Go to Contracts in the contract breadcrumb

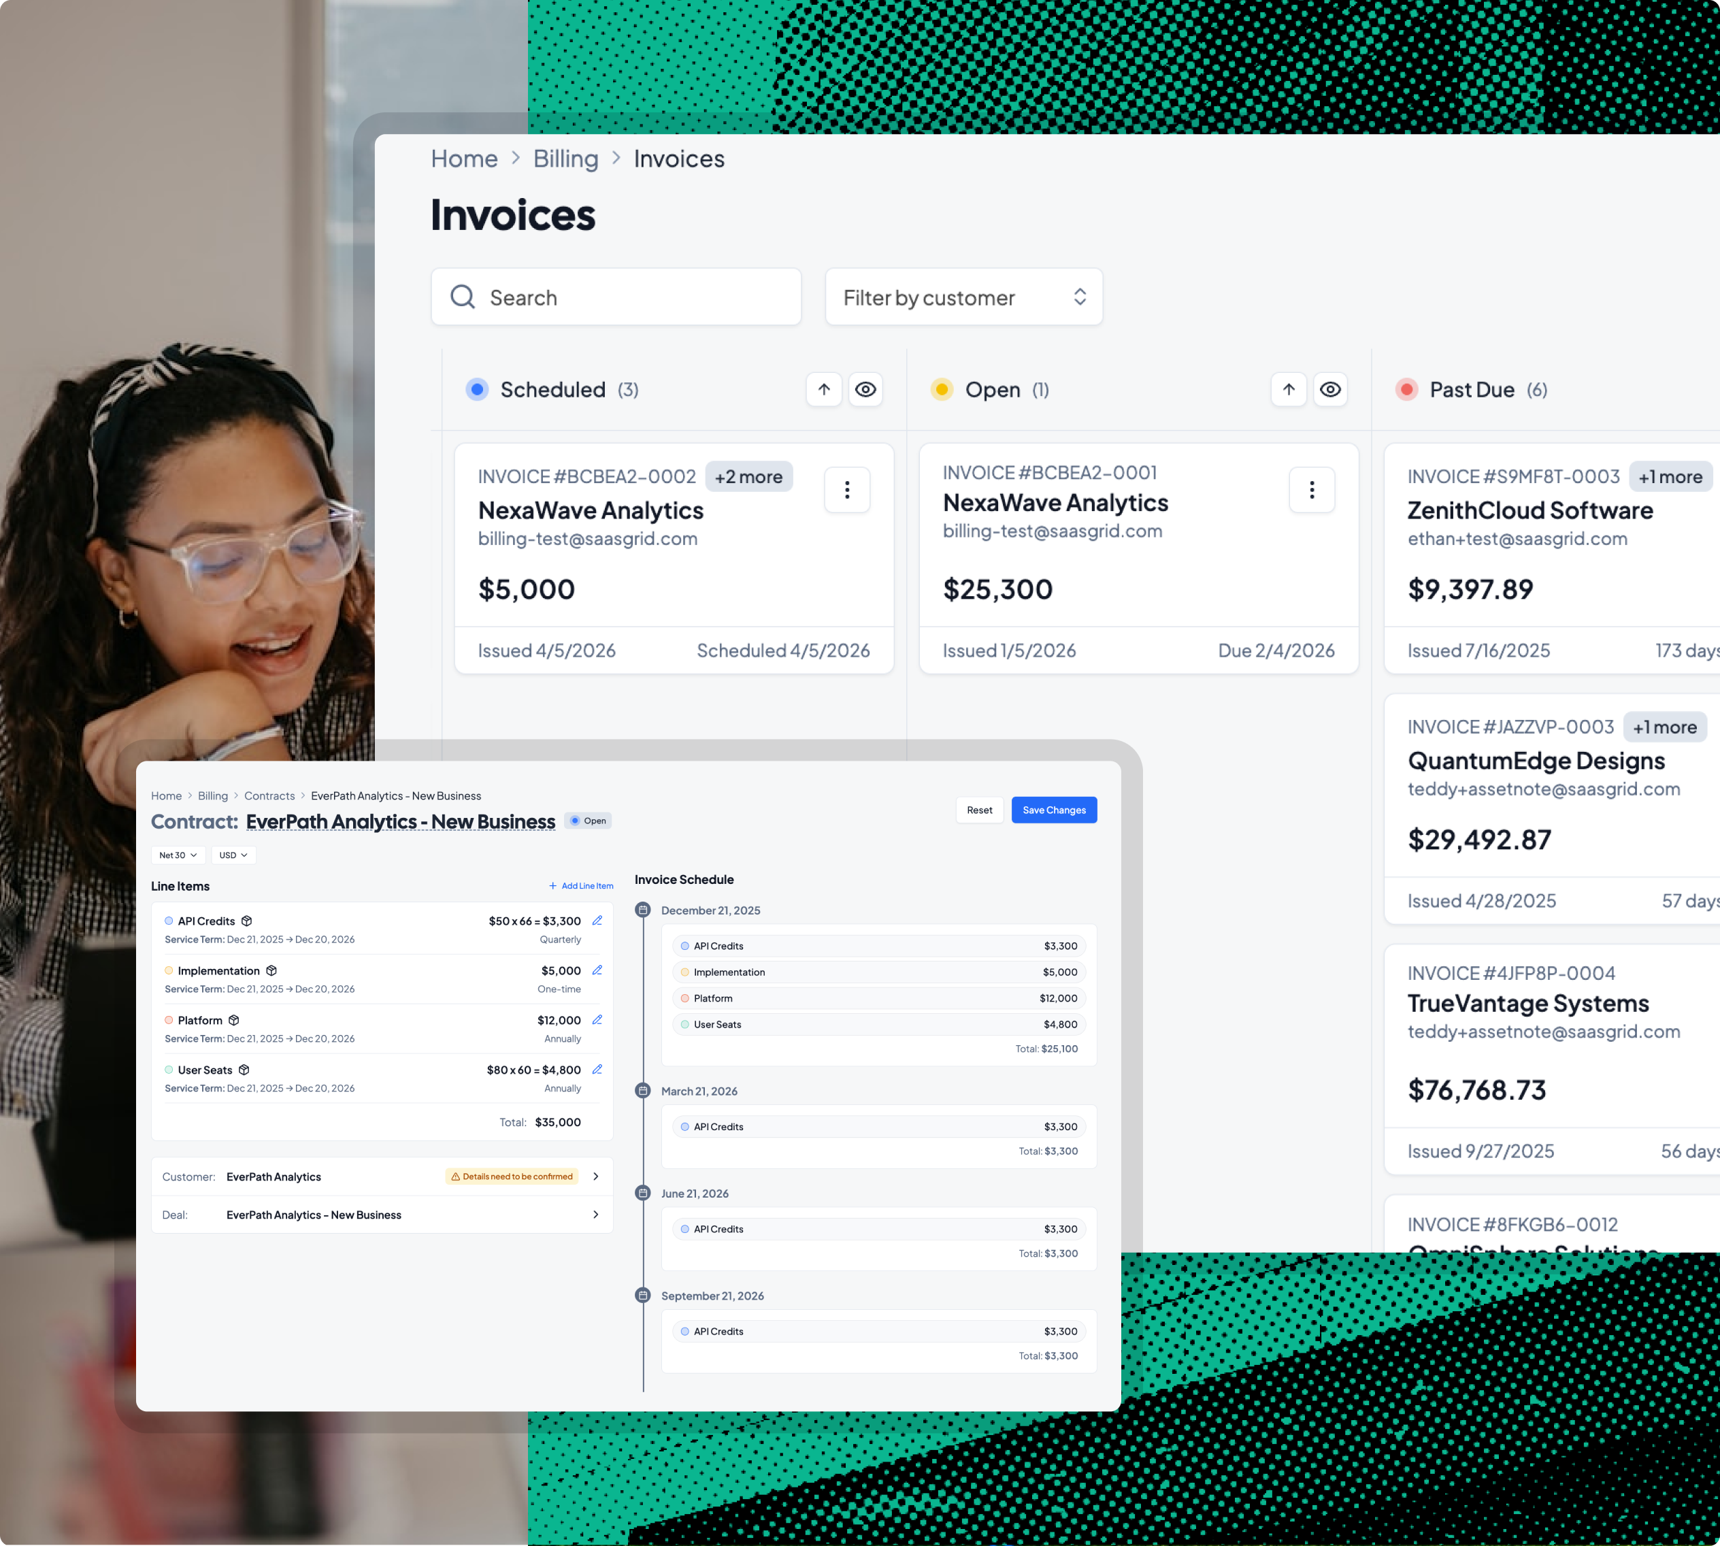(269, 796)
